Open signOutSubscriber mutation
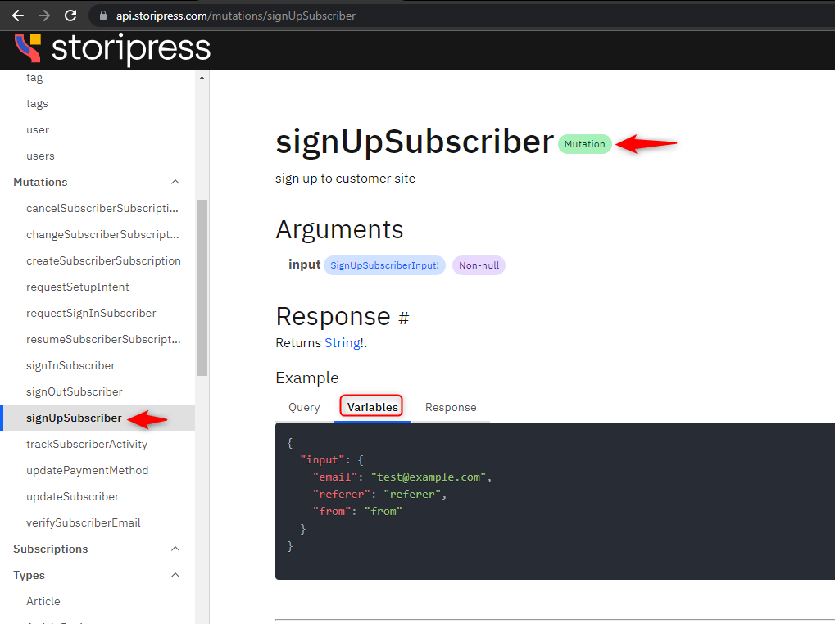 tap(74, 391)
